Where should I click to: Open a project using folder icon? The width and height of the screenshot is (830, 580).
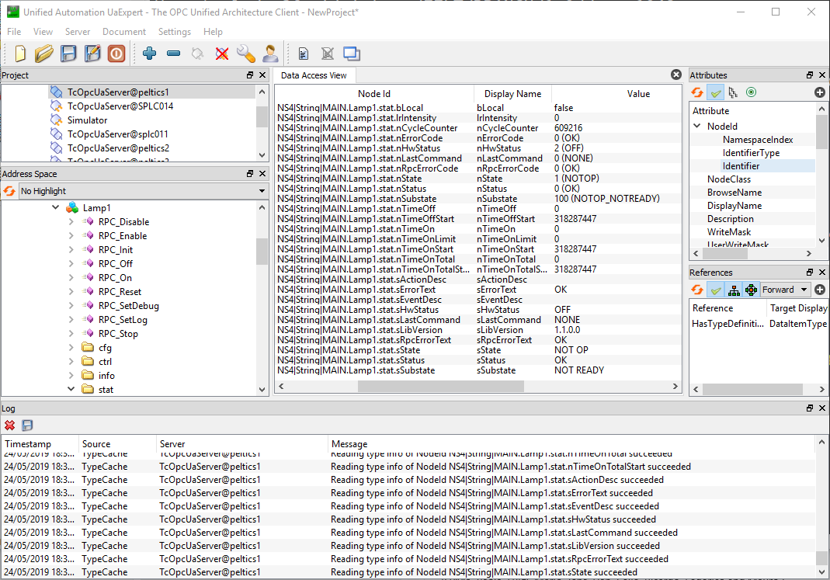pyautogui.click(x=44, y=54)
